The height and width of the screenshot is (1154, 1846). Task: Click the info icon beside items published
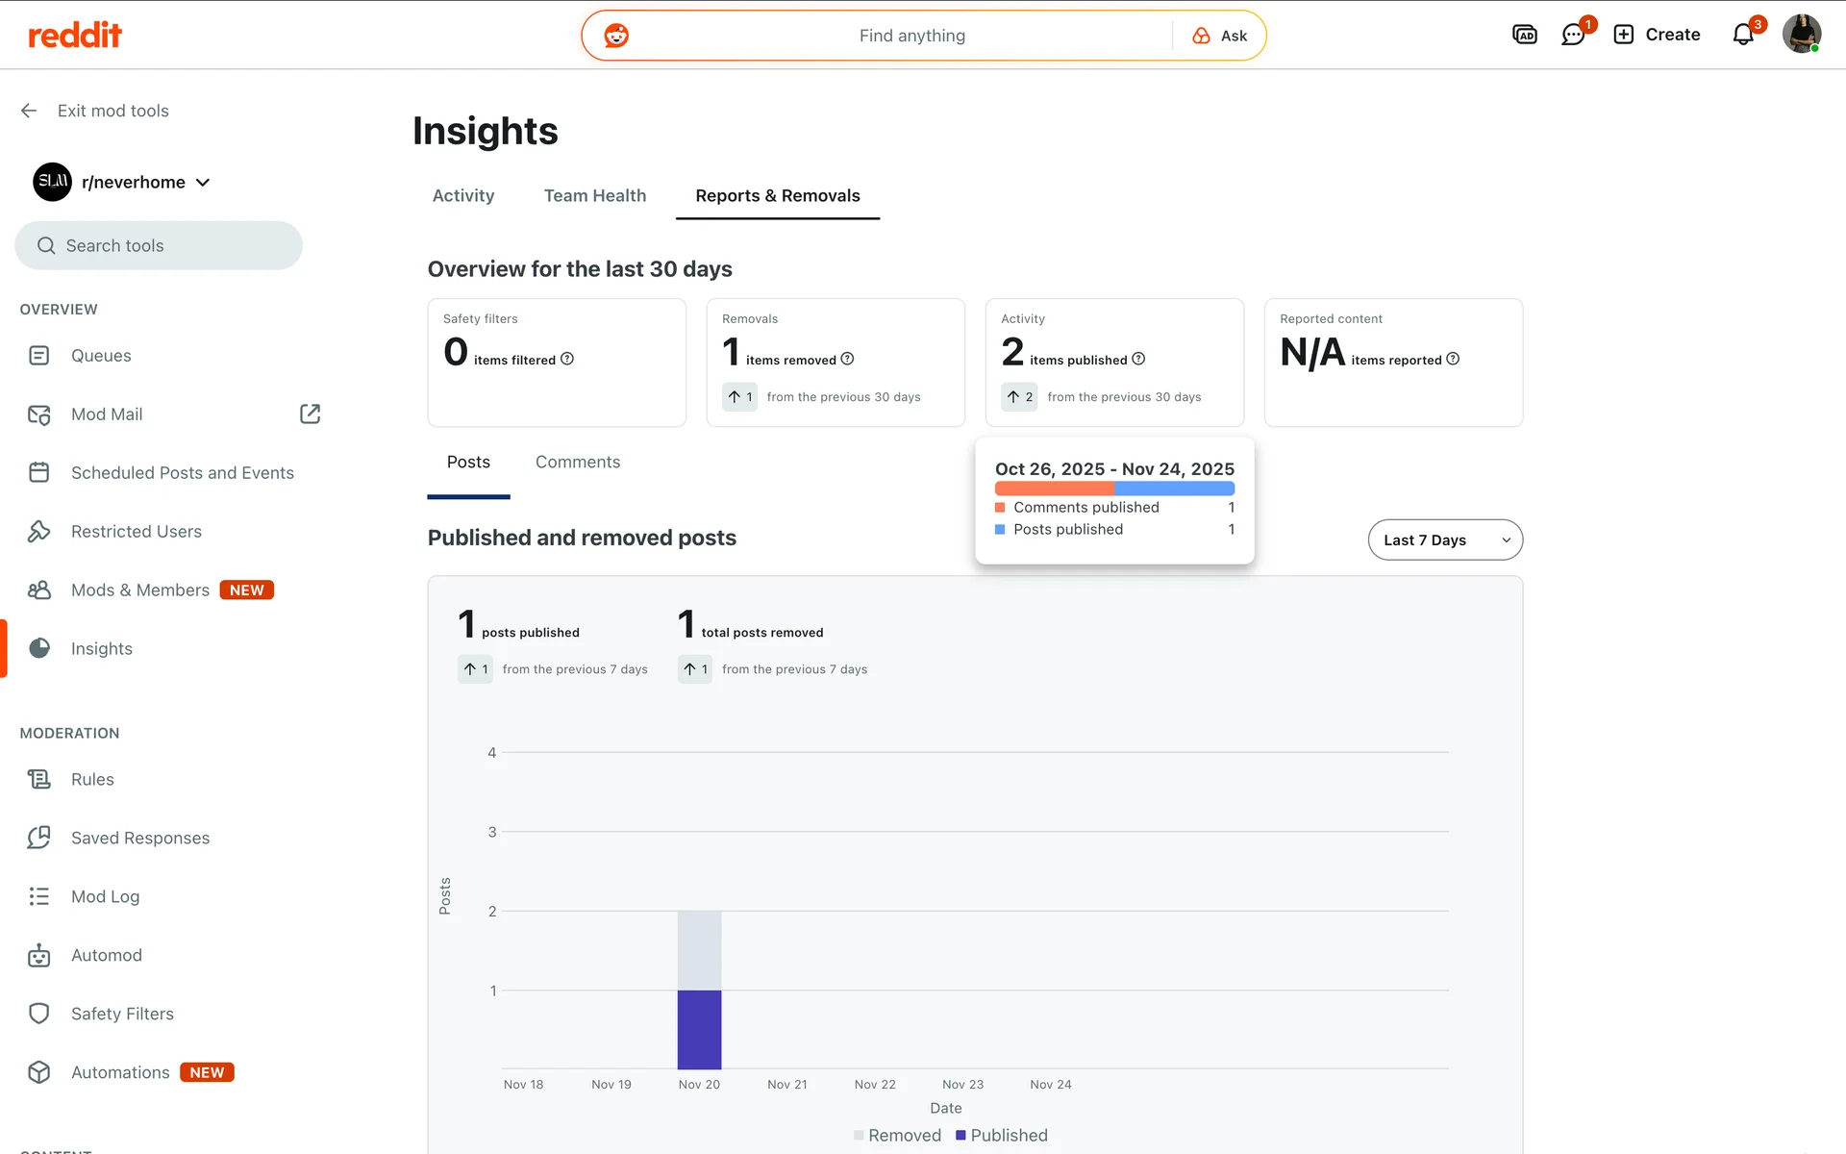click(x=1138, y=359)
